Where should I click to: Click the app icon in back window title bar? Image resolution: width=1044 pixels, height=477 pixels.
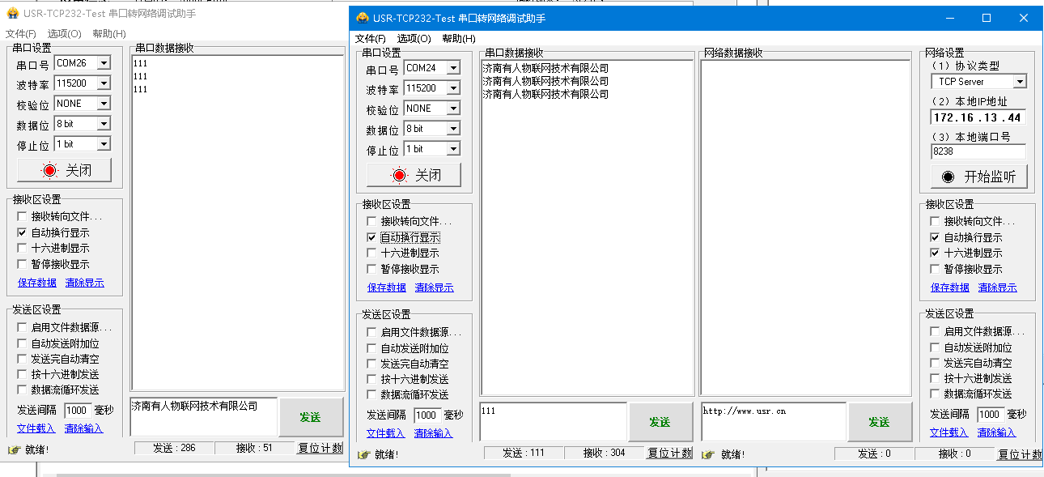tap(11, 14)
